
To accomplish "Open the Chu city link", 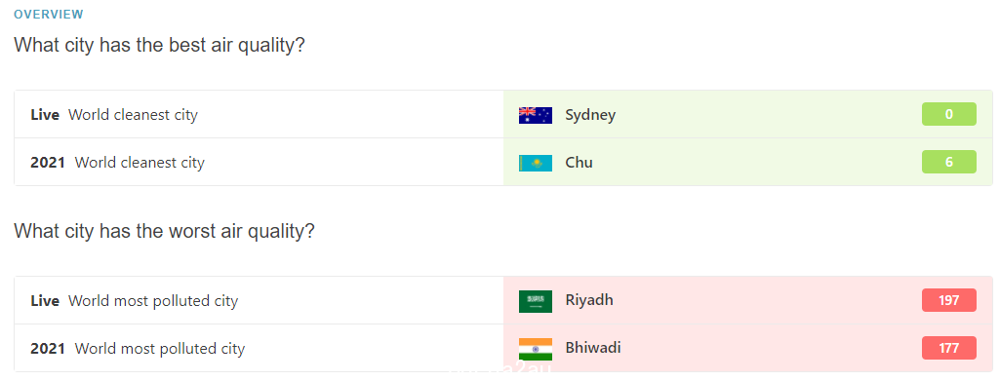I will click(580, 163).
